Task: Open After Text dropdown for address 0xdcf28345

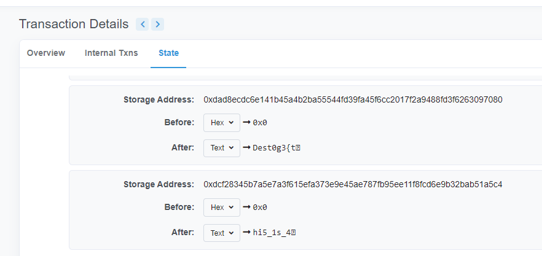Action: pyautogui.click(x=222, y=233)
